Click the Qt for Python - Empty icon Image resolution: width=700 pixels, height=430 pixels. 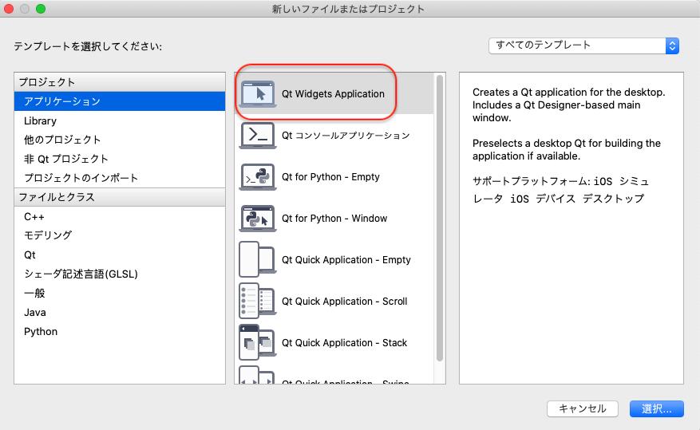coord(258,176)
